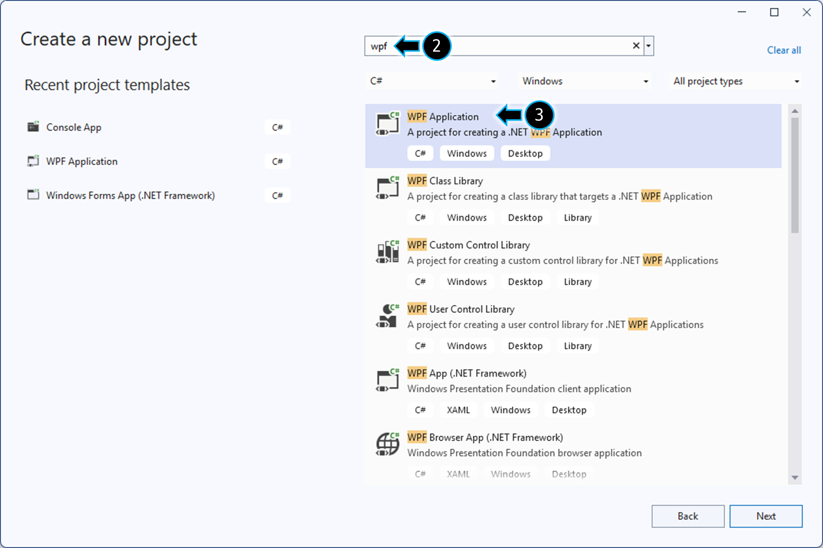Click the WPF Application template icon
The image size is (823, 548).
[387, 124]
